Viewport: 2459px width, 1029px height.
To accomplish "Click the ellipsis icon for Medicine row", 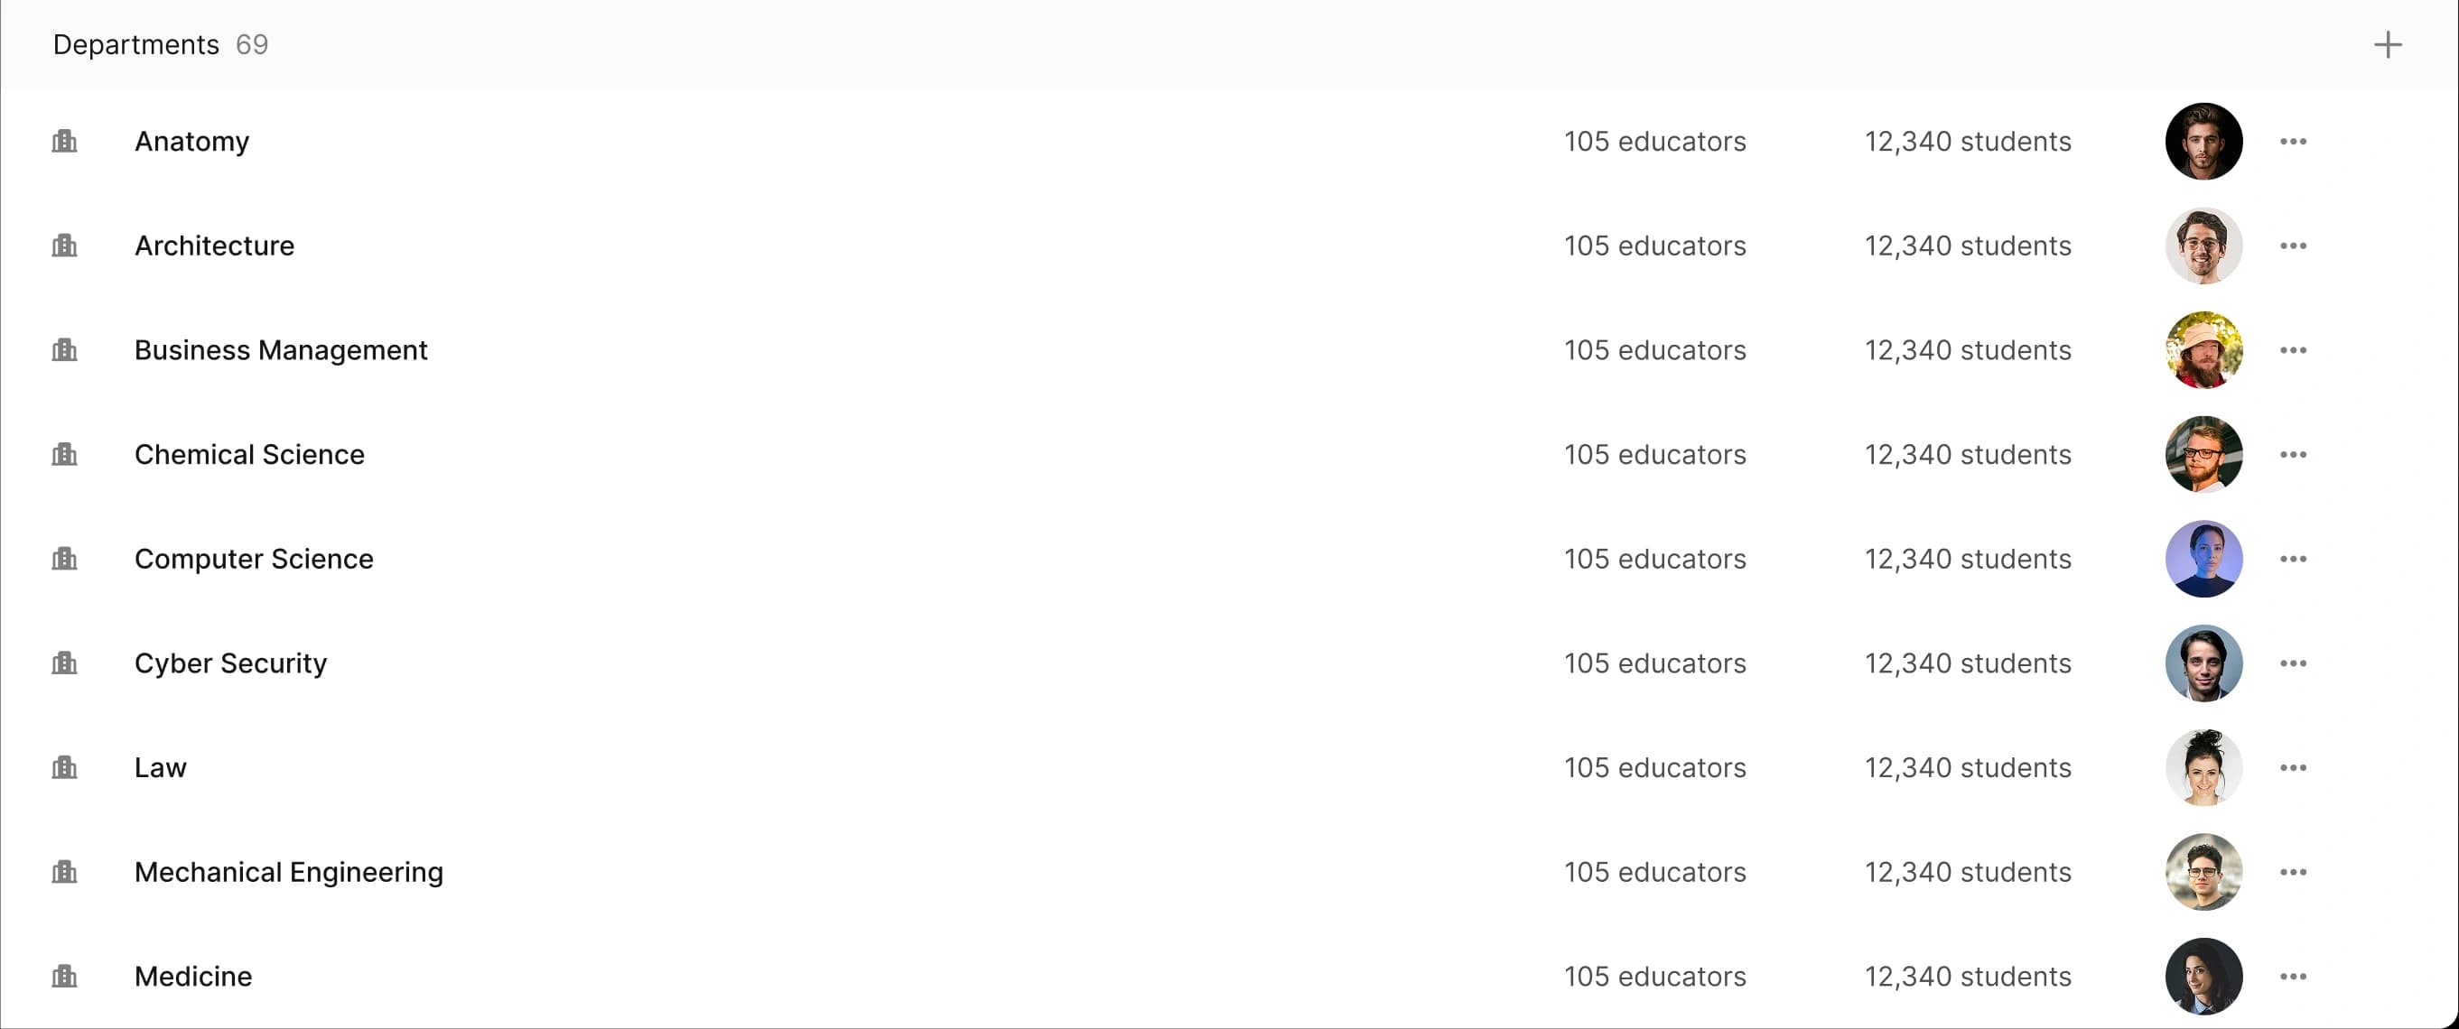I will pos(2293,976).
